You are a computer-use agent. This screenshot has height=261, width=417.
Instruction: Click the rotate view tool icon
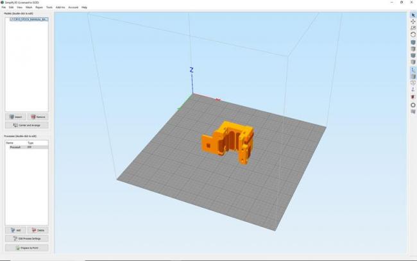click(x=413, y=35)
